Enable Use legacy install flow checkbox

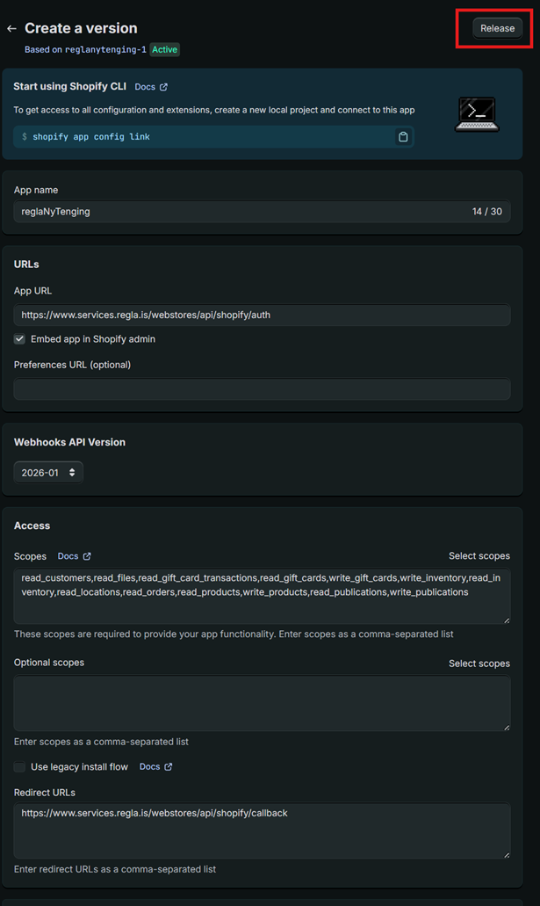19,767
